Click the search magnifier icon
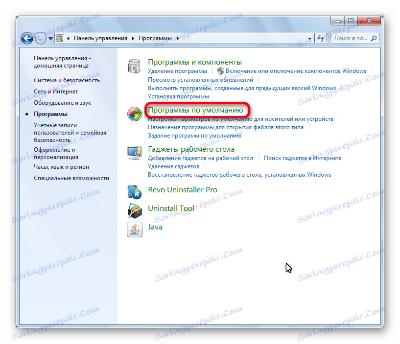Screen dimensions: 400x344 point(374,38)
